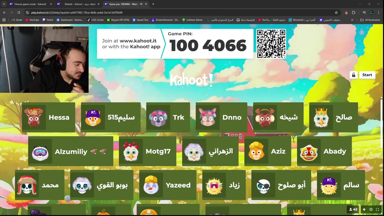The image size is (384, 216).
Task: Select player شيخه card
Action: pyautogui.click(x=278, y=117)
